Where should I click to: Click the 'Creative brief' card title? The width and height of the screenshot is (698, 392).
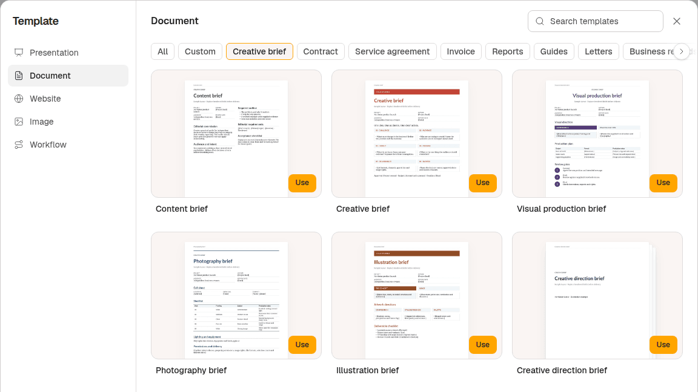click(x=363, y=209)
